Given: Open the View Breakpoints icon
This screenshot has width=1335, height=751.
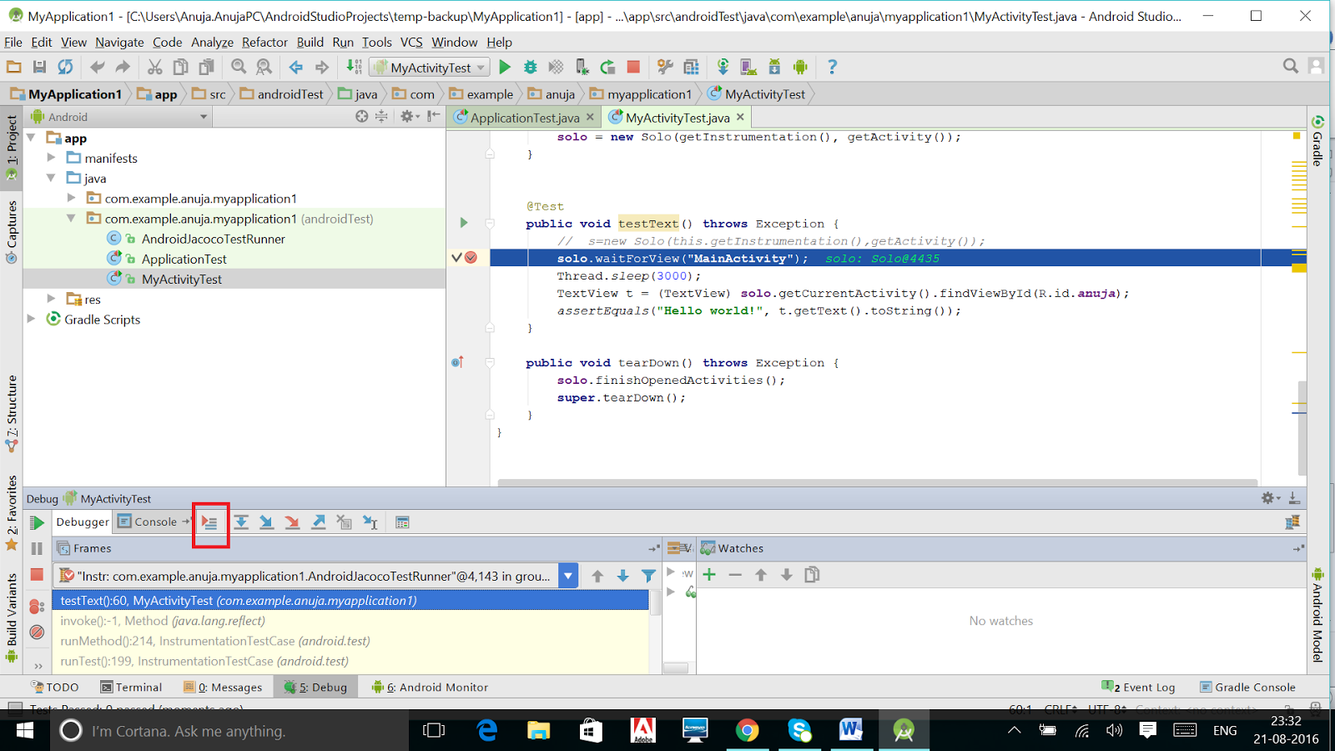Looking at the screenshot, I should click(x=37, y=607).
